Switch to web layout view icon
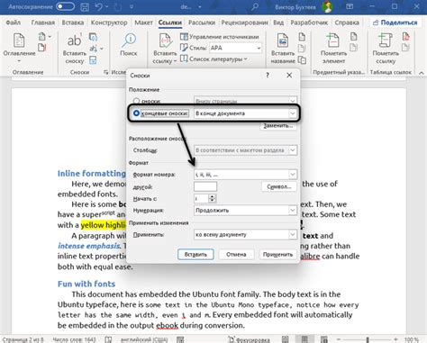Screen dimensions: 427x343 coord(323,339)
